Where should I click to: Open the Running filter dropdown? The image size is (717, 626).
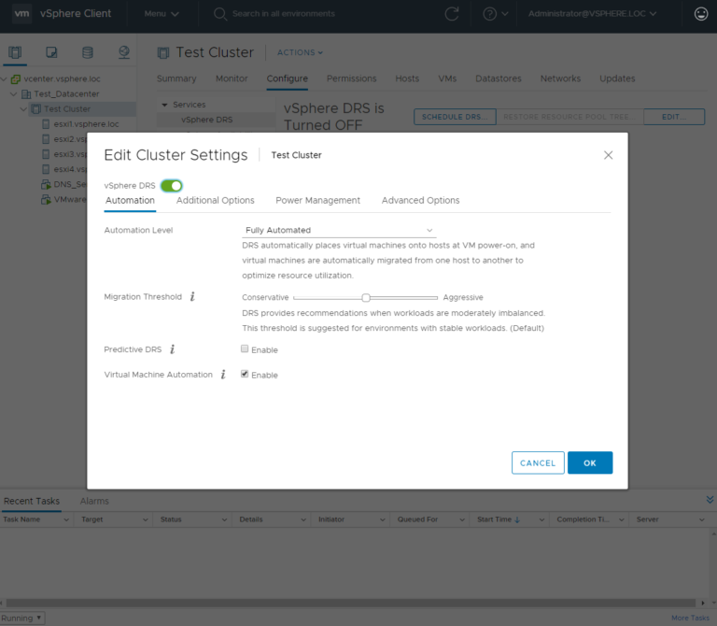[22, 618]
